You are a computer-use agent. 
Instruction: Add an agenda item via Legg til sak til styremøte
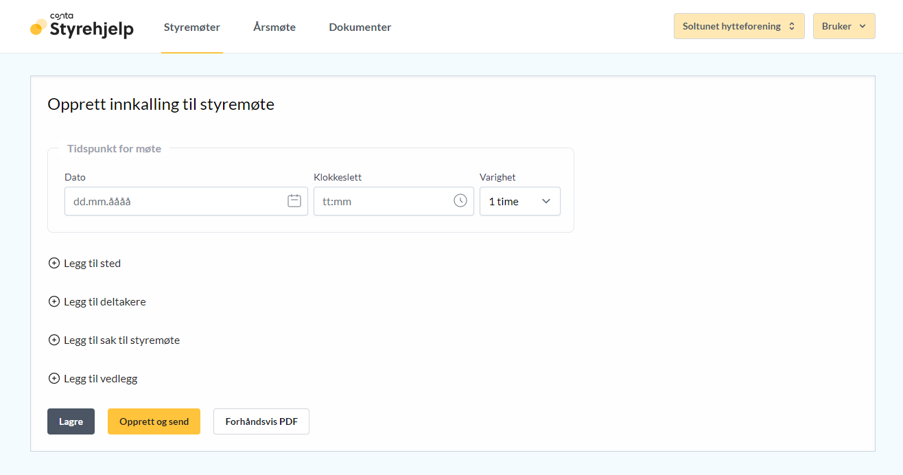coord(114,340)
